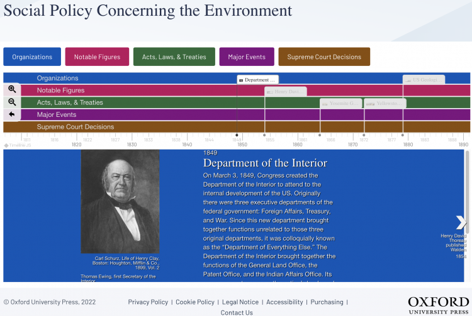
Task: Filter by Notable Figures button
Action: [x=97, y=57]
